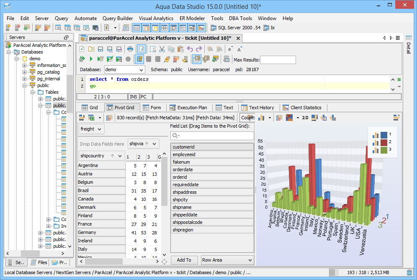Click the Field List search box
The height and width of the screenshot is (280, 417).
pyautogui.click(x=212, y=136)
